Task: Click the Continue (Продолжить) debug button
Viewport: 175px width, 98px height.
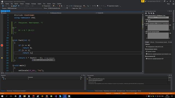Action: tap(46, 6)
